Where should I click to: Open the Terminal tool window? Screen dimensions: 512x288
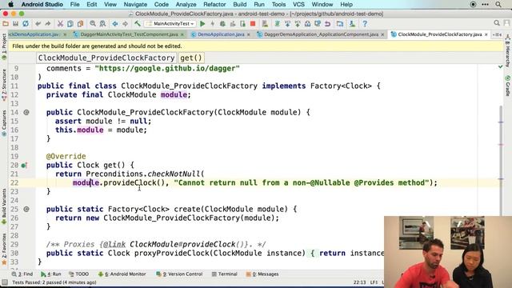click(224, 274)
